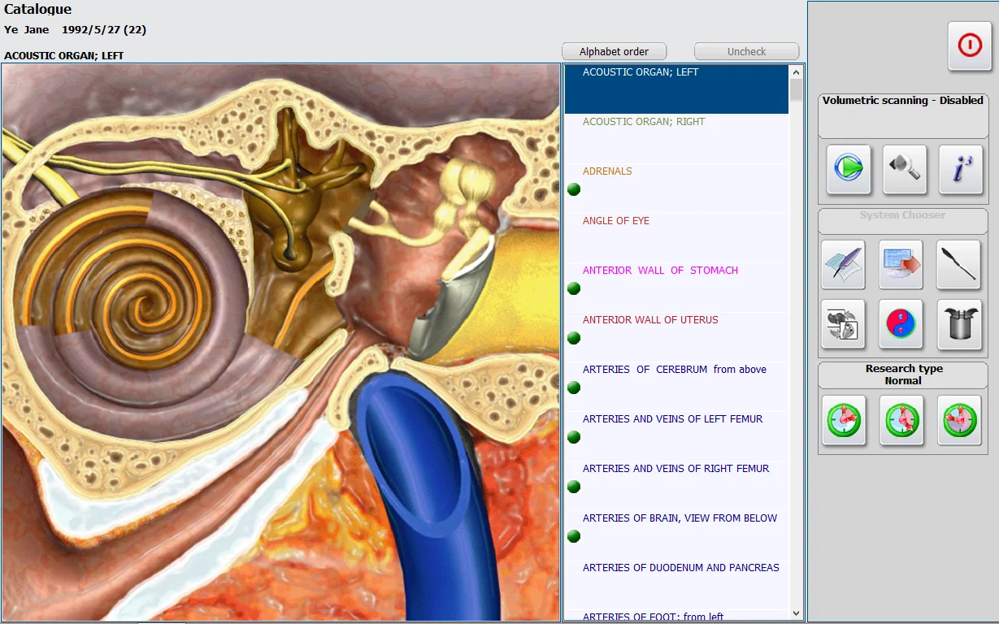Click the yin-yang symbol icon
Image resolution: width=999 pixels, height=624 pixels.
coord(901,324)
